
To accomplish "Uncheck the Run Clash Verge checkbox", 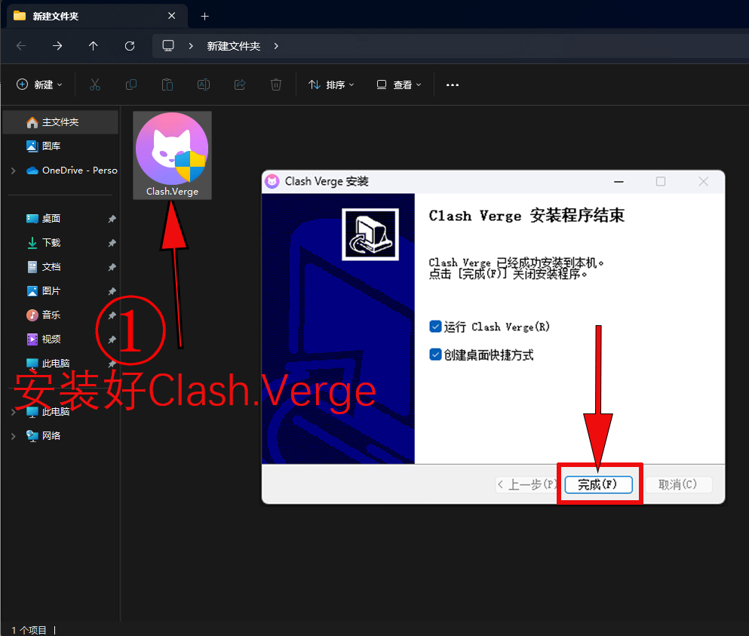I will pos(435,327).
